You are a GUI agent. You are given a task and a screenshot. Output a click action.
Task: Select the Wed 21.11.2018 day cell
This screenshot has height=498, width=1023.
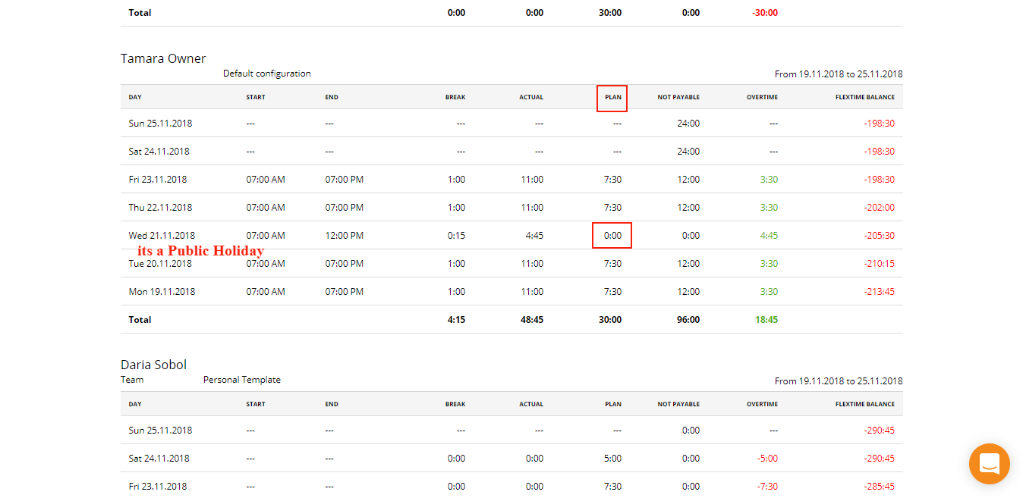tap(162, 235)
